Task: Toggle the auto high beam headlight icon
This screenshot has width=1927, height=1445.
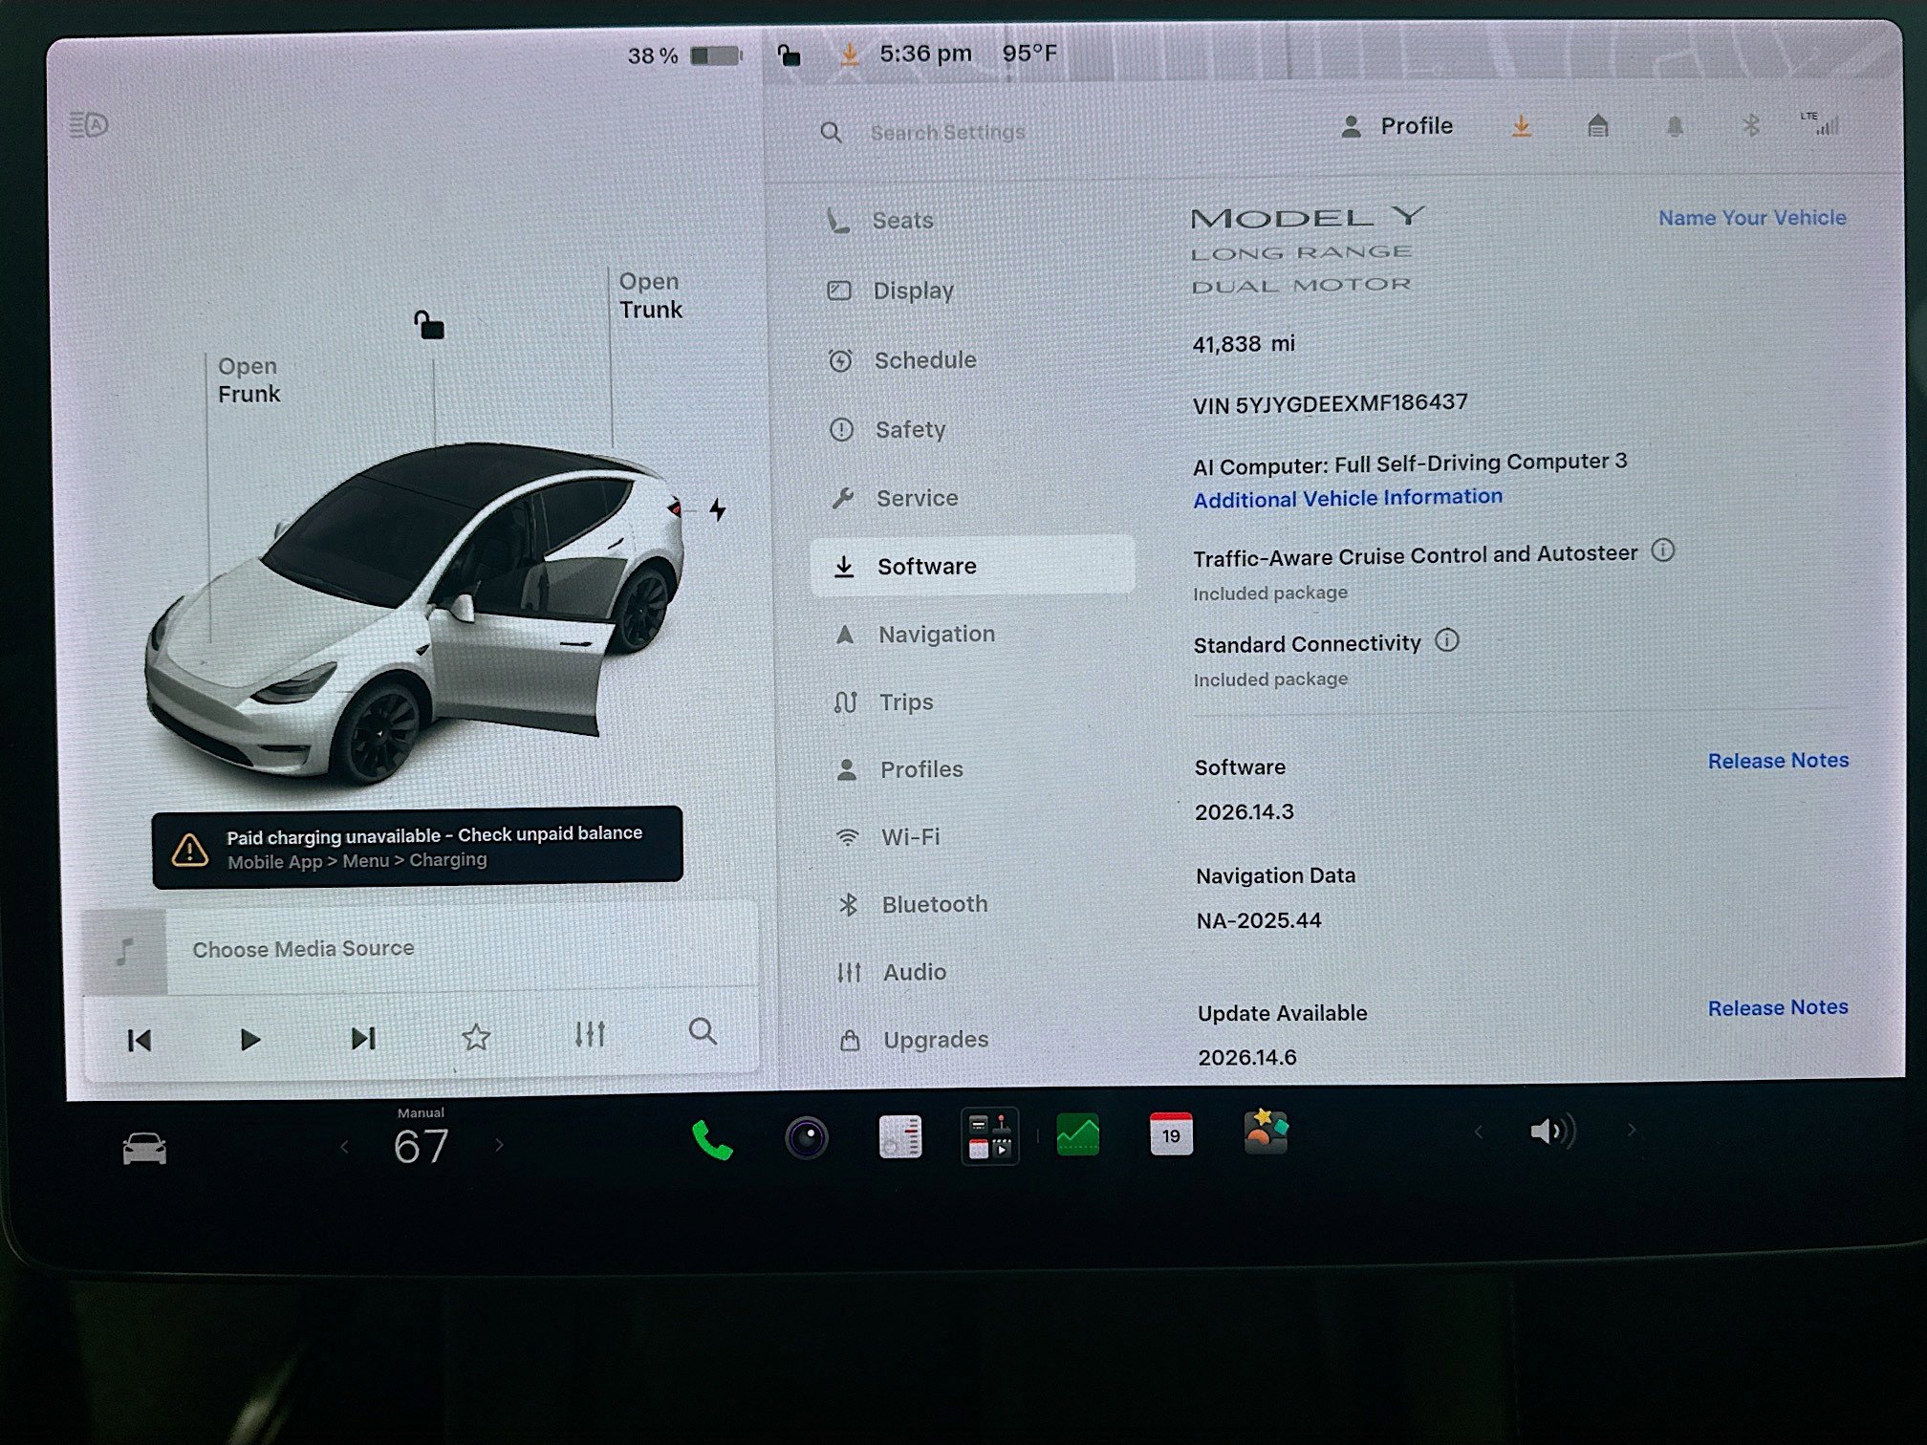Action: click(x=89, y=124)
